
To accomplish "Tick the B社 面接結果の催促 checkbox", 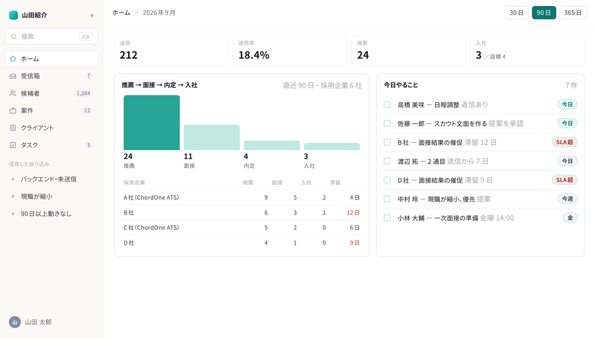I will pos(387,142).
